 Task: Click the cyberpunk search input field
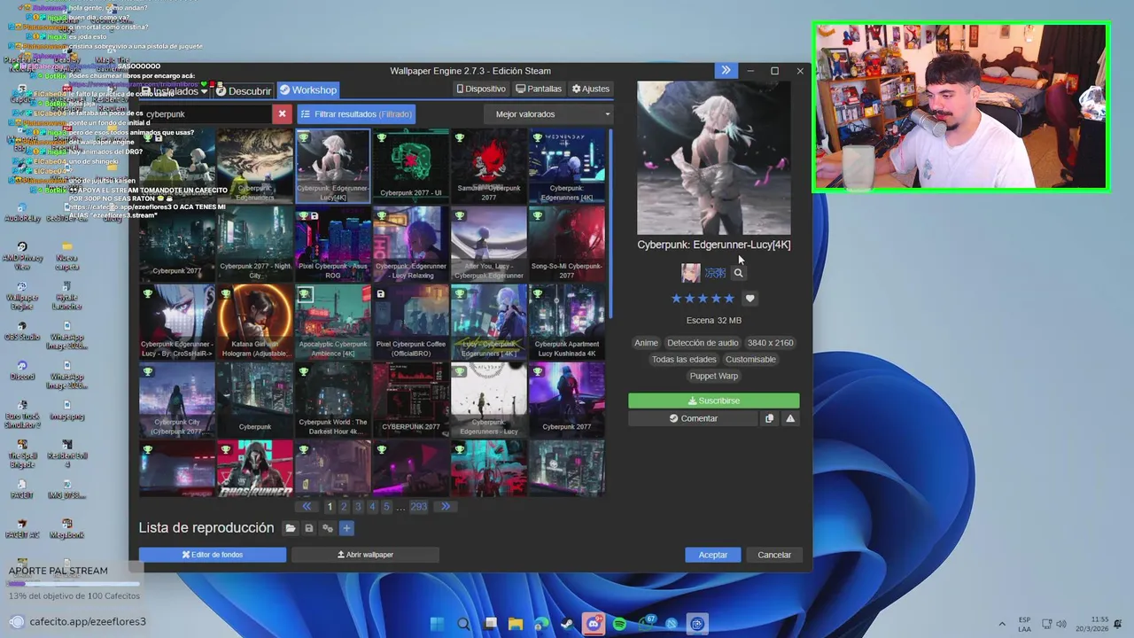(x=206, y=114)
